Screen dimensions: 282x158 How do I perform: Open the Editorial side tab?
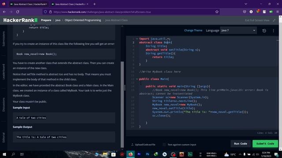(x=4, y=137)
